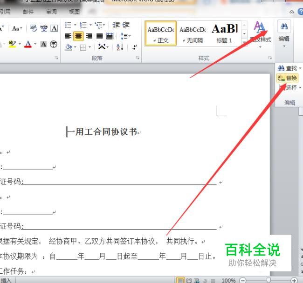The width and height of the screenshot is (303, 283).
Task: Open the 样式 pane dialog launcher
Action: click(x=270, y=58)
